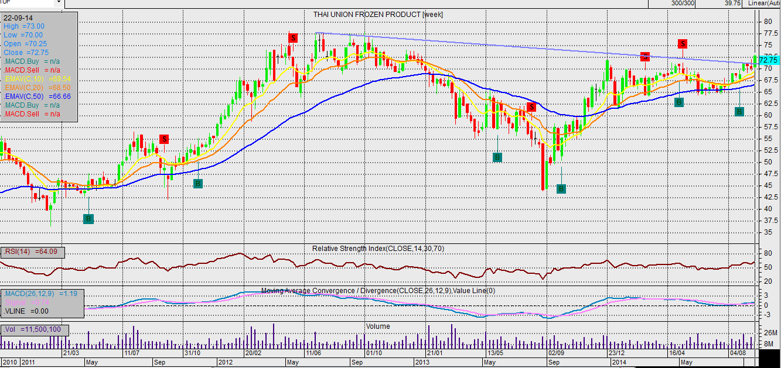Click the orange EMAV(C,20) legend entry
Viewport: 781px width, 368px height.
pos(37,87)
